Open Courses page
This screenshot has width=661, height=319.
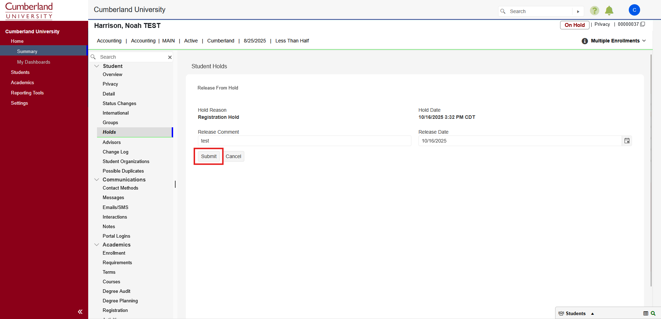(112, 282)
